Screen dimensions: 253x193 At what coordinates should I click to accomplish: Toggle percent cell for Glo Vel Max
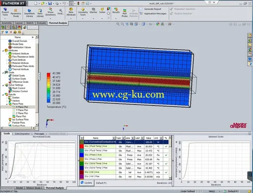click(x=166, y=177)
